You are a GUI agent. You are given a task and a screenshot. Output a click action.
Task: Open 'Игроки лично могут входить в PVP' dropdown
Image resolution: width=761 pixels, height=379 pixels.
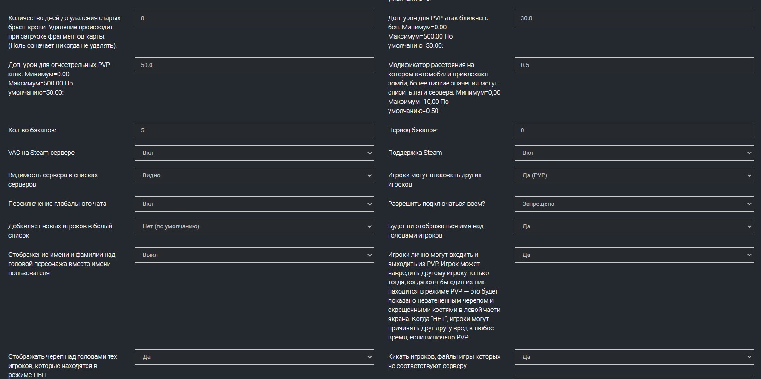coord(634,255)
